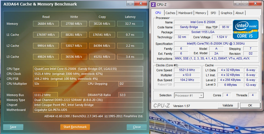This screenshot has width=264, height=134.
Task: Click the CPU FSB field 104.2 MHz in AIDA64
Action: click(x=88, y=79)
